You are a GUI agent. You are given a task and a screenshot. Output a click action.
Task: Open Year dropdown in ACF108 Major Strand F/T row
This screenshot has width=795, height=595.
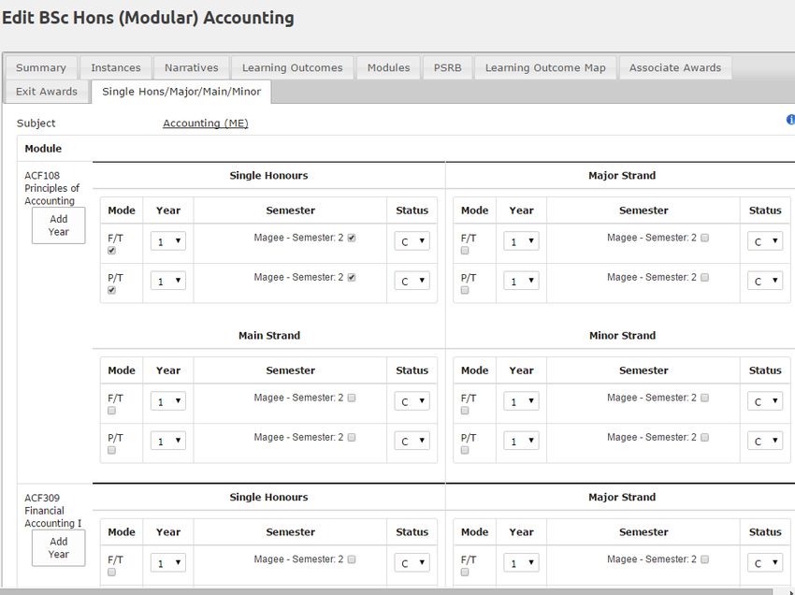pos(521,241)
